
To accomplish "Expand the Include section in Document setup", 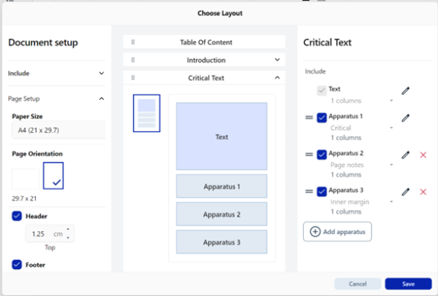I will pos(101,74).
